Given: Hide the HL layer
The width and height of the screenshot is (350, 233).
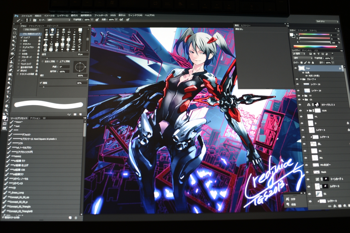Looking at the screenshot, I should (x=302, y=117).
